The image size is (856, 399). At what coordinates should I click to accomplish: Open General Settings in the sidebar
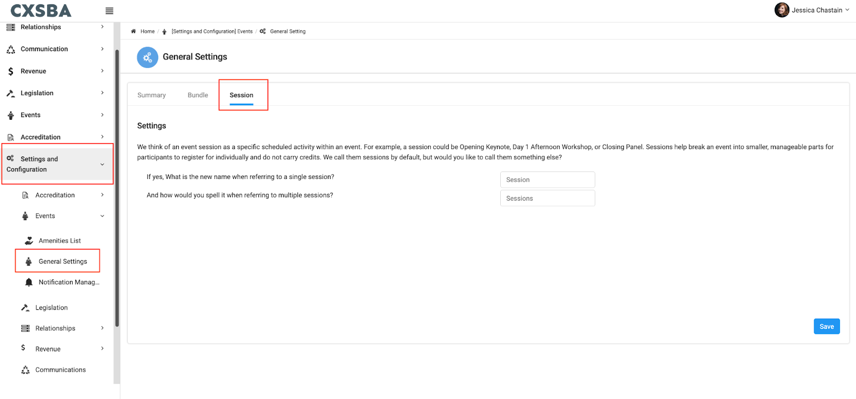63,261
